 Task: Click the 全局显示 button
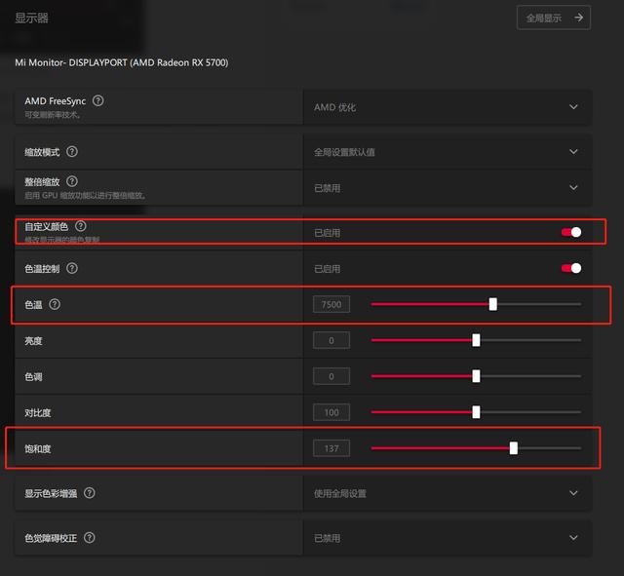point(554,18)
